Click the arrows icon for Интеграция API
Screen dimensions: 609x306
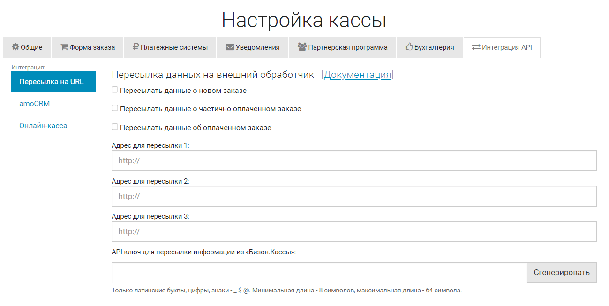tap(476, 47)
